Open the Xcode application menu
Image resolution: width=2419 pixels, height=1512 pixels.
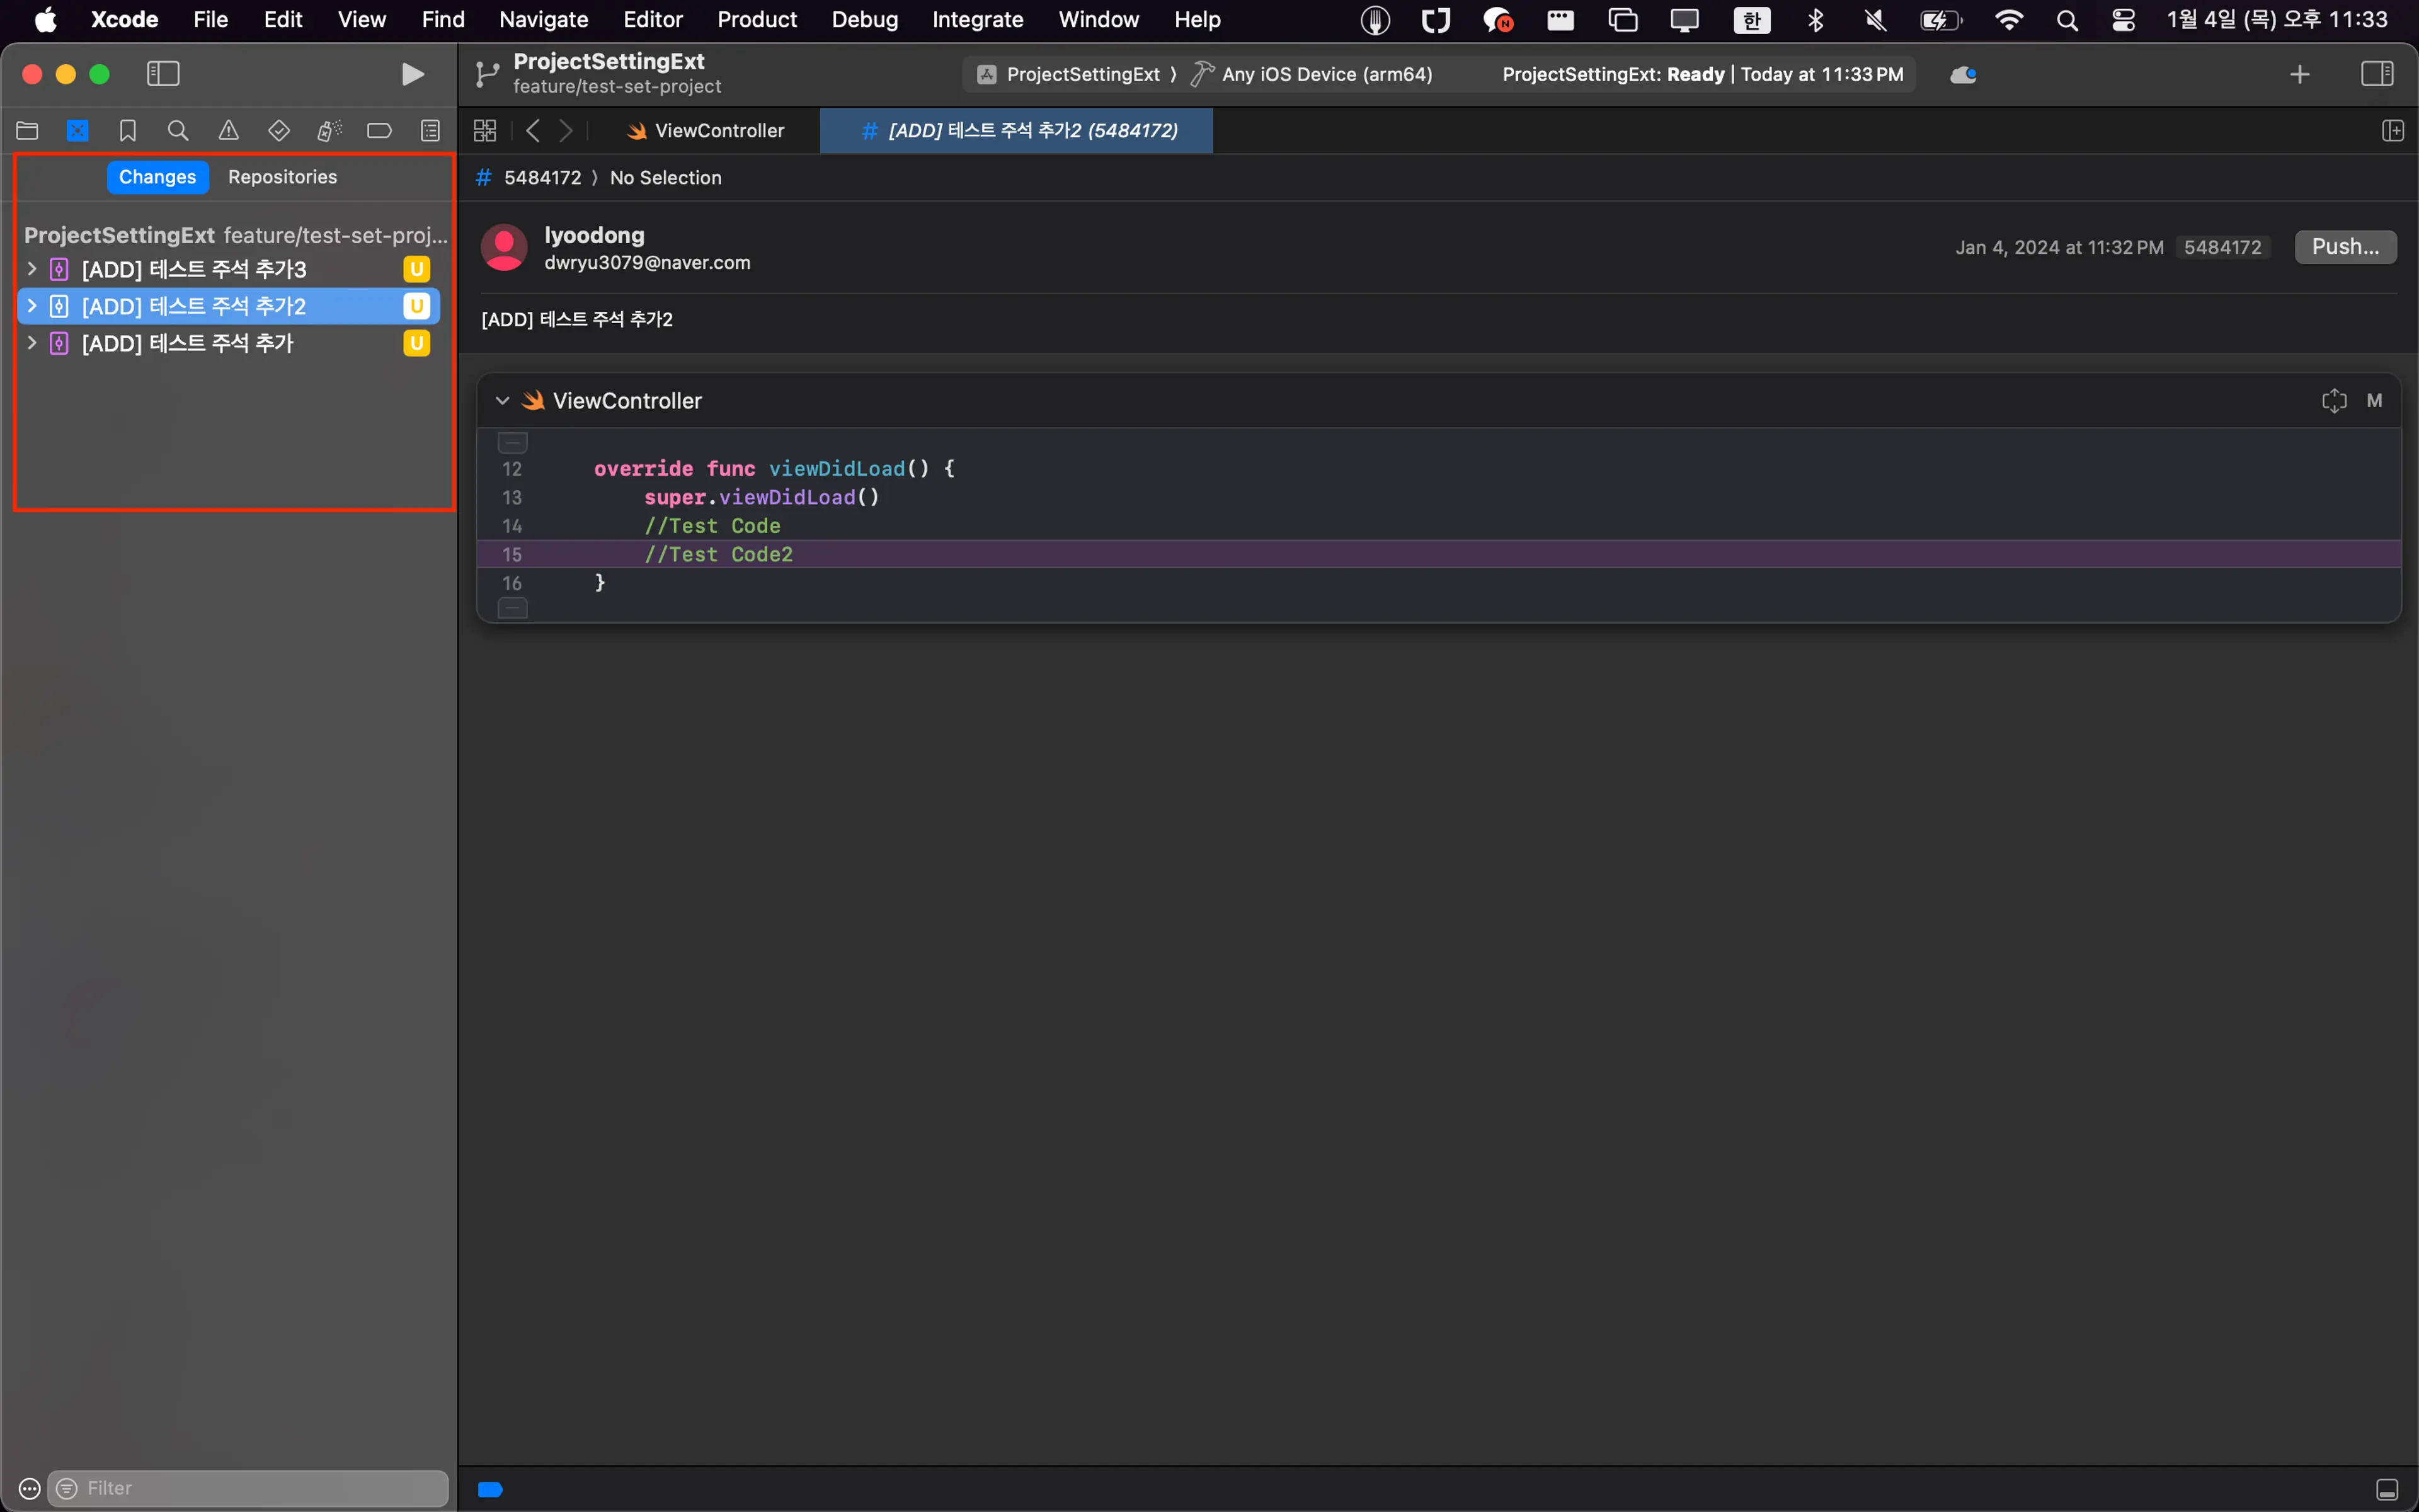[124, 20]
